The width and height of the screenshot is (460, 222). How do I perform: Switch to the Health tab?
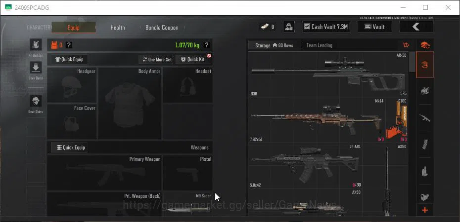coord(118,28)
